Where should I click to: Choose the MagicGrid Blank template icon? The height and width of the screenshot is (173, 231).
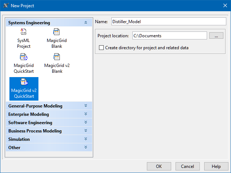point(57,32)
